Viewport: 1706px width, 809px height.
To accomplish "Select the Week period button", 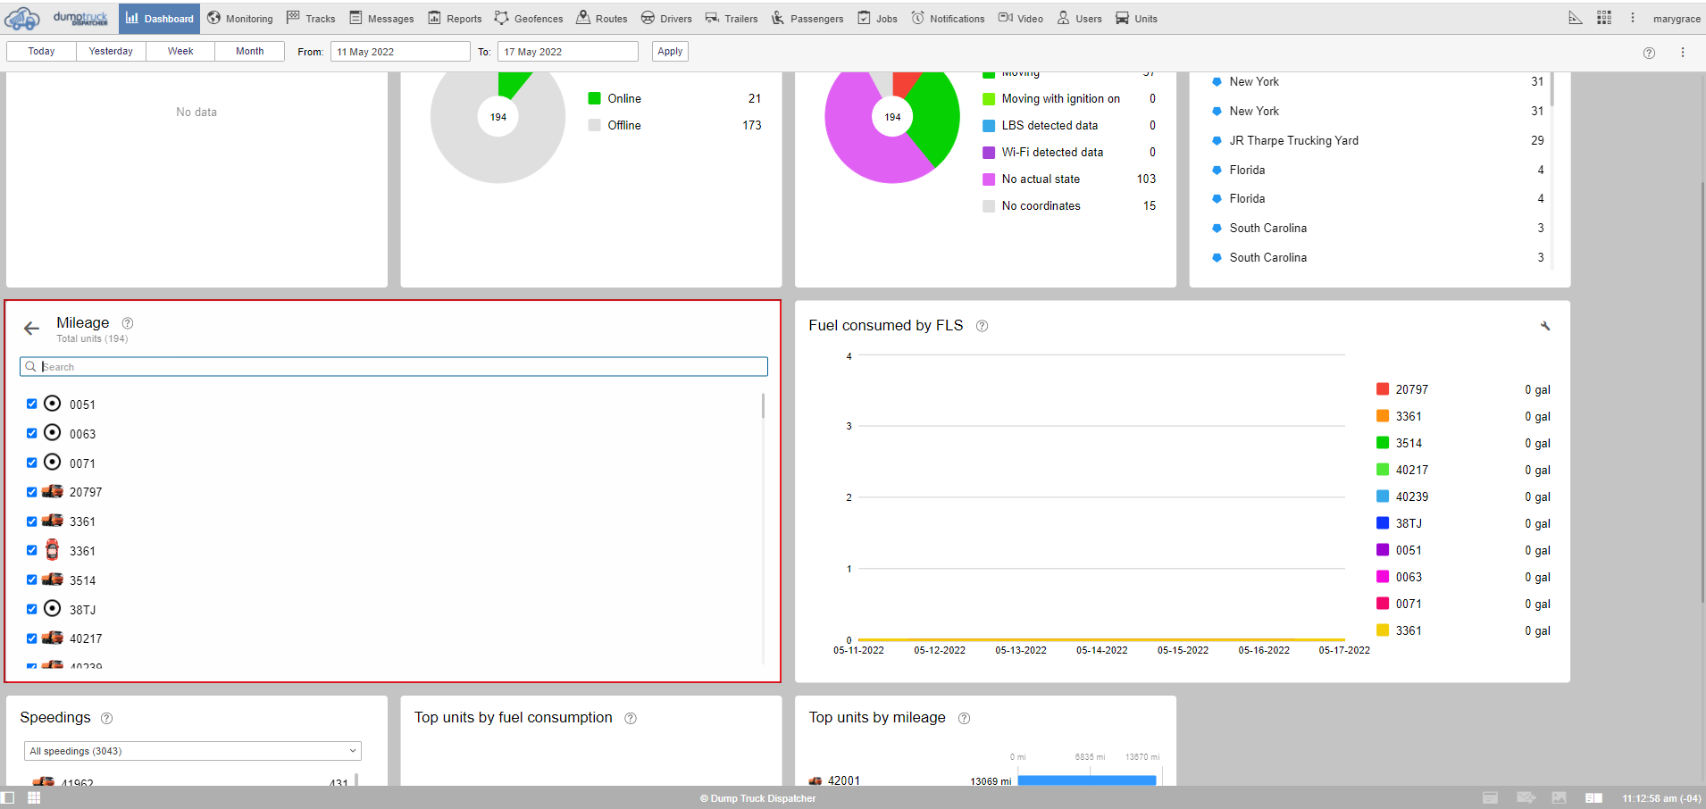I will point(180,52).
